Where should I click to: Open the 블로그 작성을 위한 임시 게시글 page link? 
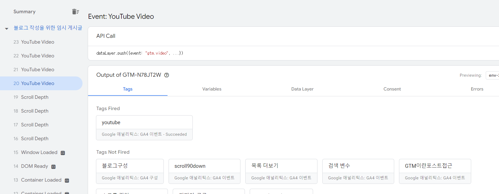click(48, 28)
